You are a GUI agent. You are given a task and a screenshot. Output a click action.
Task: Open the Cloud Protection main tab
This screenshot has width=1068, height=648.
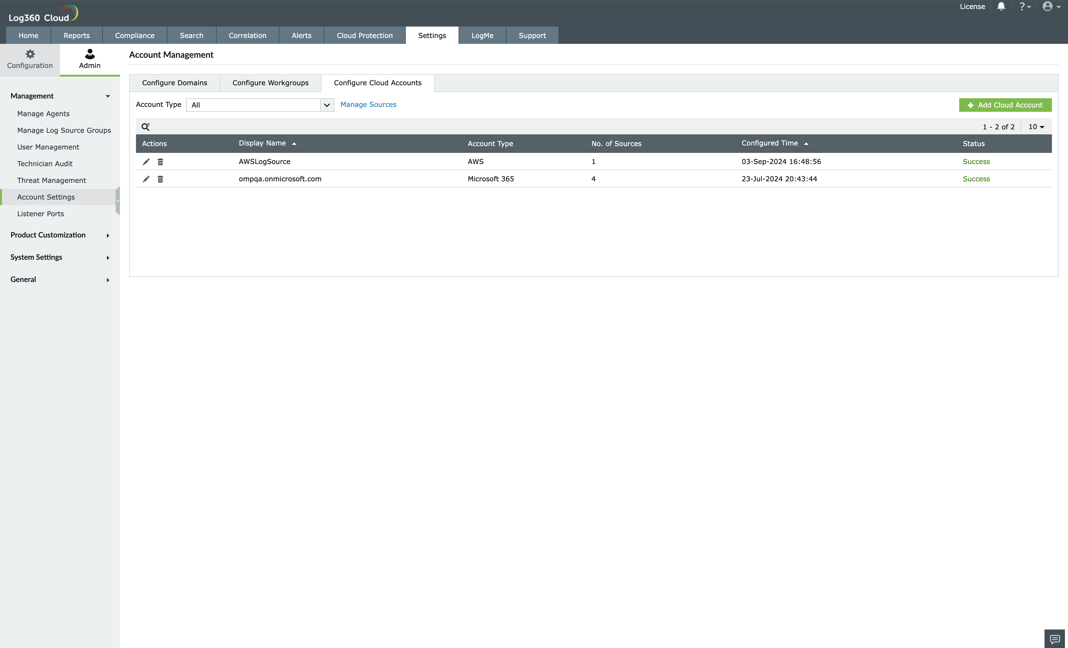tap(365, 36)
